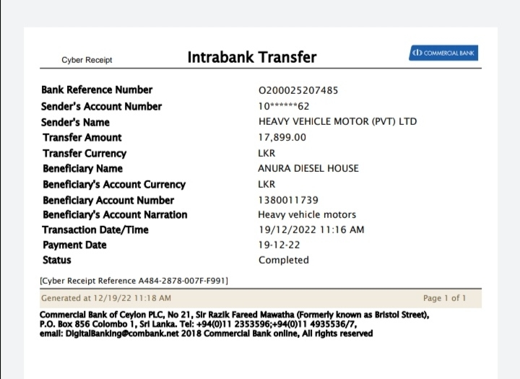Screen dimensions: 520x379
Task: Click the Page 1 of 1 indicator
Action: click(x=444, y=297)
